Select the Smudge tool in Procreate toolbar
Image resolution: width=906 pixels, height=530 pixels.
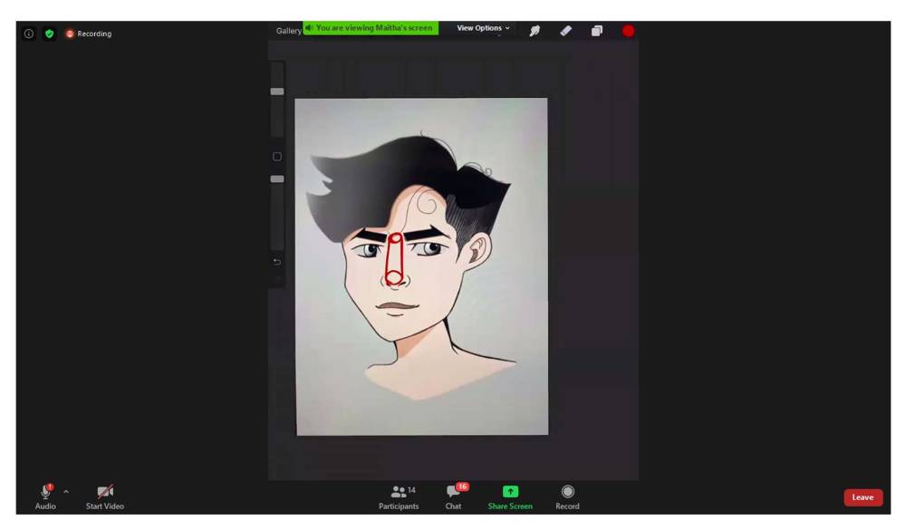tap(535, 31)
